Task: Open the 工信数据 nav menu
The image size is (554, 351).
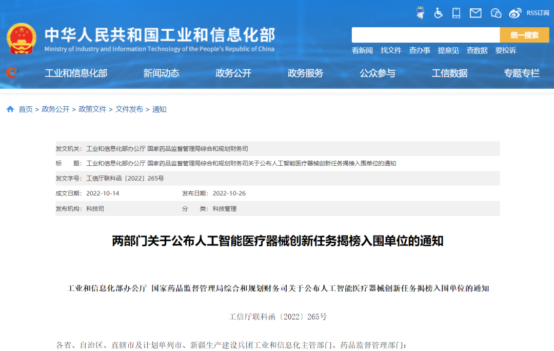Action: point(449,73)
